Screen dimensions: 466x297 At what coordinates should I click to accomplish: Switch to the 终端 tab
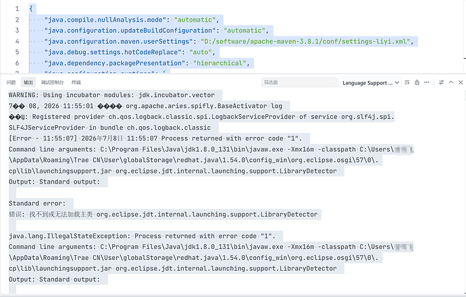coord(76,82)
